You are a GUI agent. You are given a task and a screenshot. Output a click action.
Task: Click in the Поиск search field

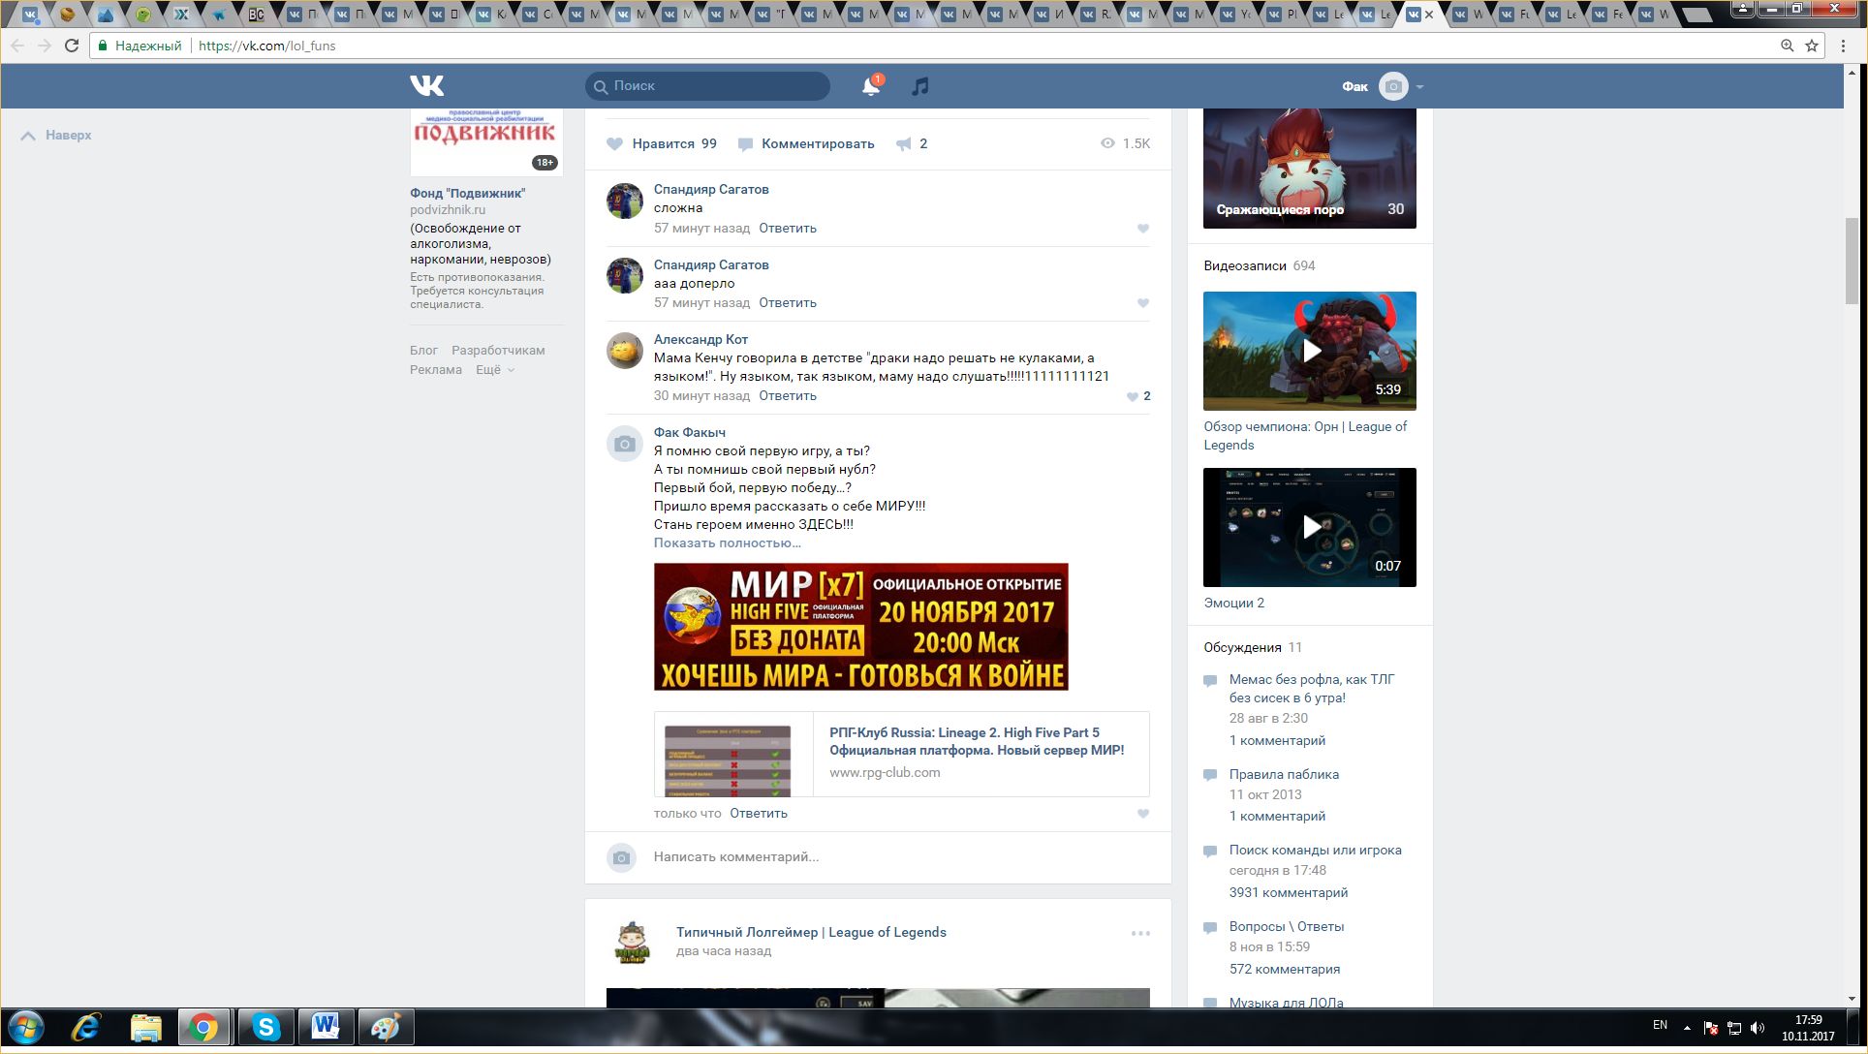click(707, 86)
